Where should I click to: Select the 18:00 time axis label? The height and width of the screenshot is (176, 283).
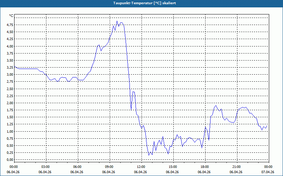click(x=205, y=167)
